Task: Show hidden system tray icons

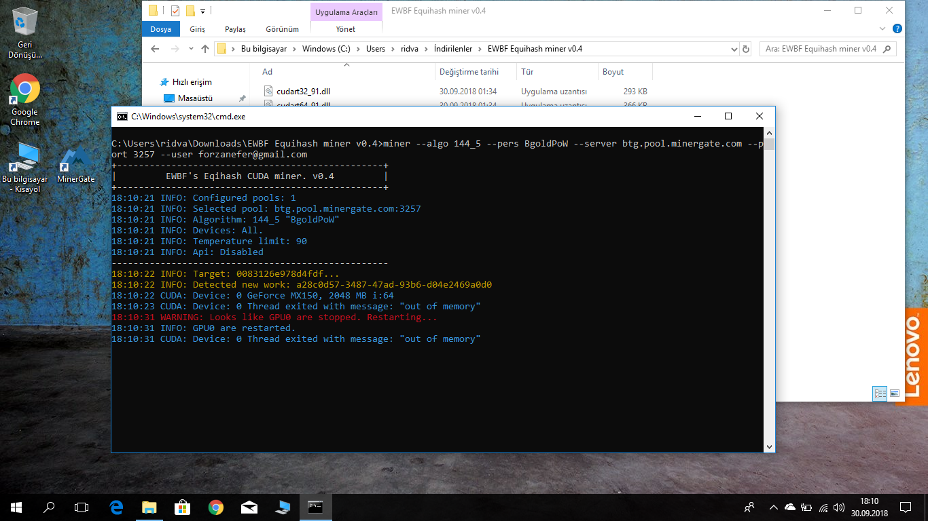Action: [x=774, y=507]
